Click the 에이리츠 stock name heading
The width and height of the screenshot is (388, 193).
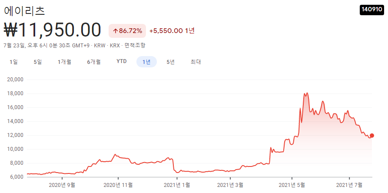coord(24,10)
